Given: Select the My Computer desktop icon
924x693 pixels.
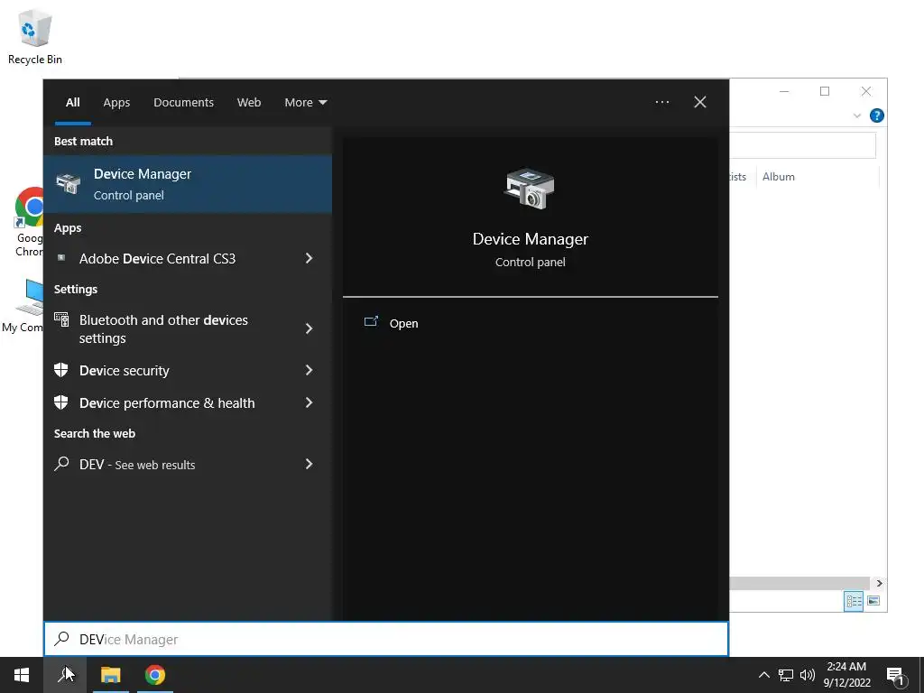Looking at the screenshot, I should (24, 306).
